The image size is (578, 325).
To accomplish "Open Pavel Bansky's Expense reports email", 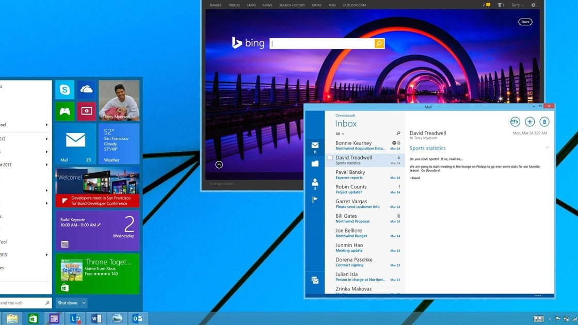I will [x=364, y=175].
